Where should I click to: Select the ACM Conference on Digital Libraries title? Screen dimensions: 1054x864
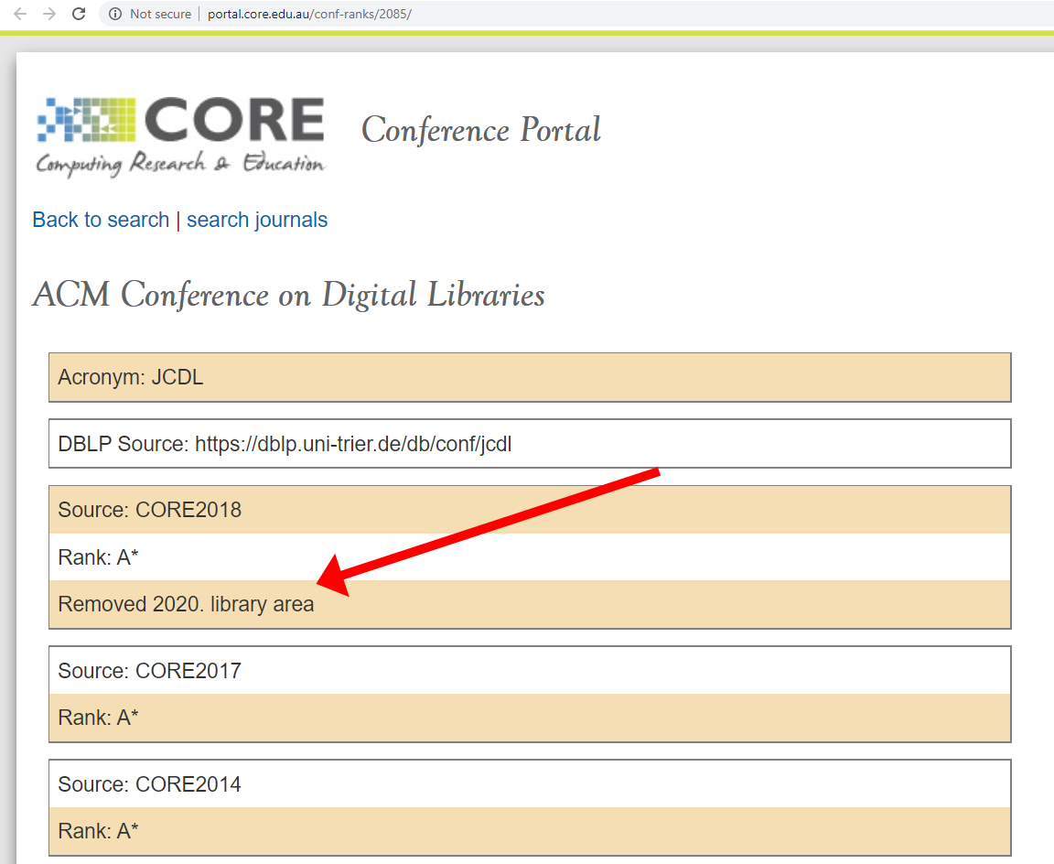pos(289,295)
